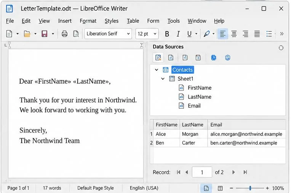Click the fourth Data Sources toolbar icon
The image size is (291, 193).
tap(198, 57)
